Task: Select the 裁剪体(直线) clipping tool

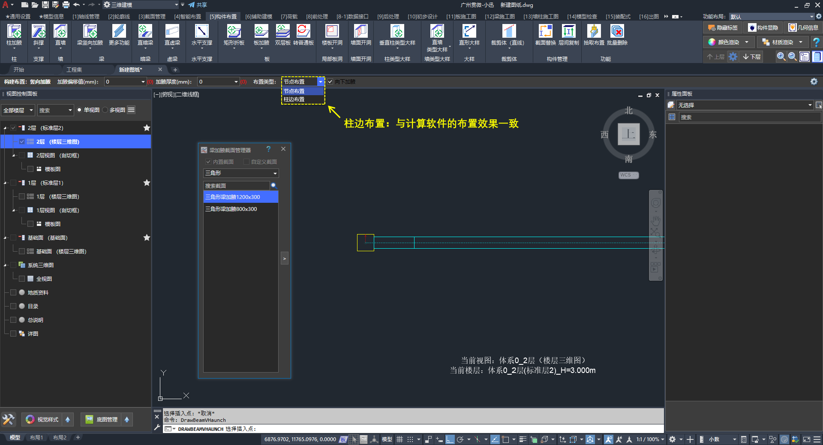Action: [x=508, y=35]
